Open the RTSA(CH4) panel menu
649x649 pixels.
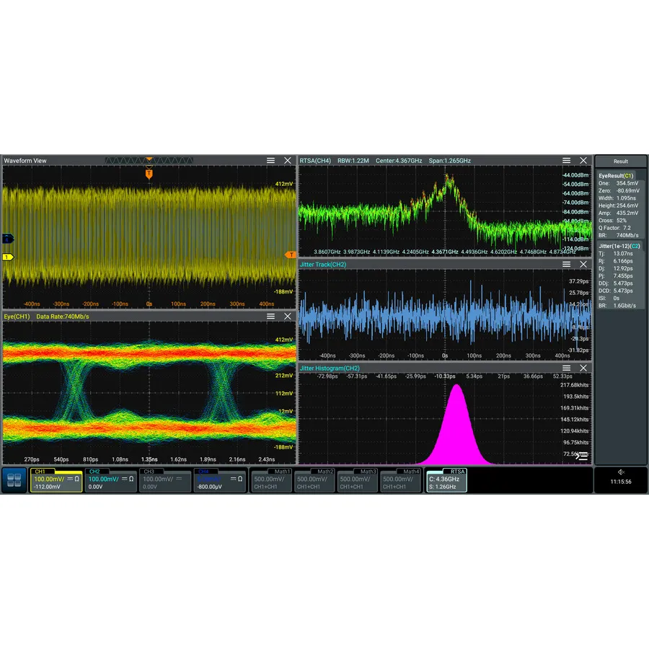(x=567, y=160)
